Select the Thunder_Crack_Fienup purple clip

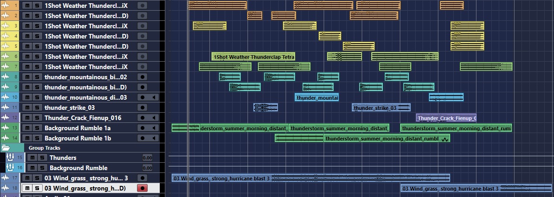(446, 118)
